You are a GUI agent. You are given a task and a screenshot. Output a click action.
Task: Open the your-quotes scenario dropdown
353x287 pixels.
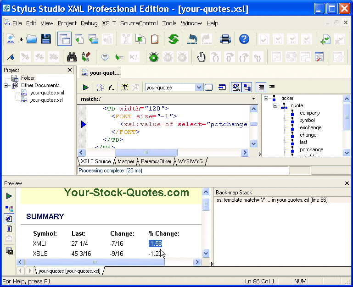click(x=199, y=87)
